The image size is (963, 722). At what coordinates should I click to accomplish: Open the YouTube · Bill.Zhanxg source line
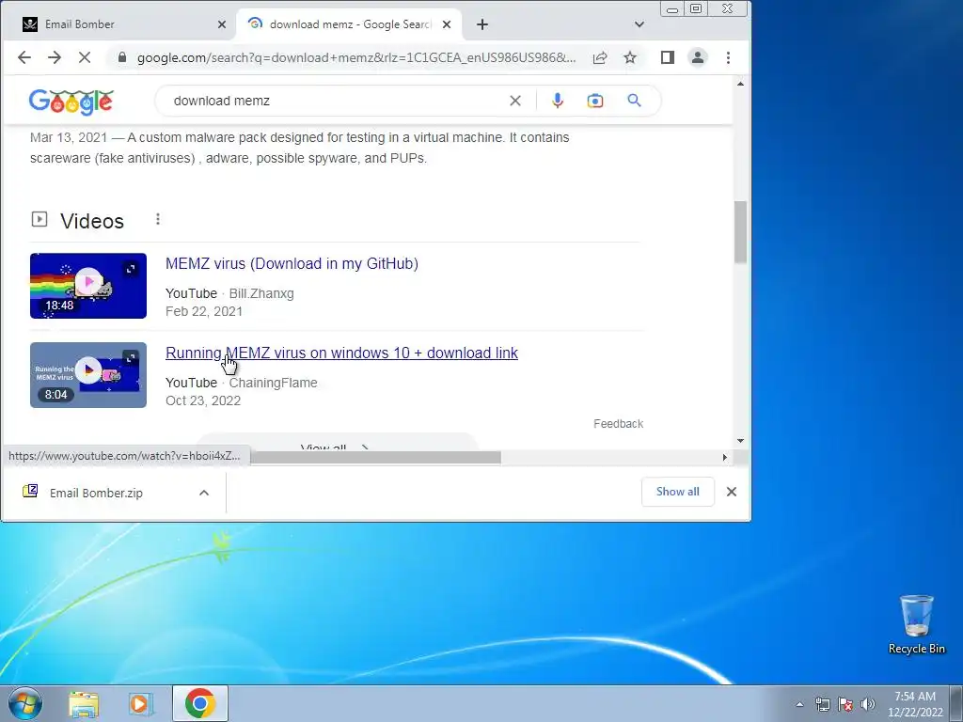pyautogui.click(x=229, y=293)
